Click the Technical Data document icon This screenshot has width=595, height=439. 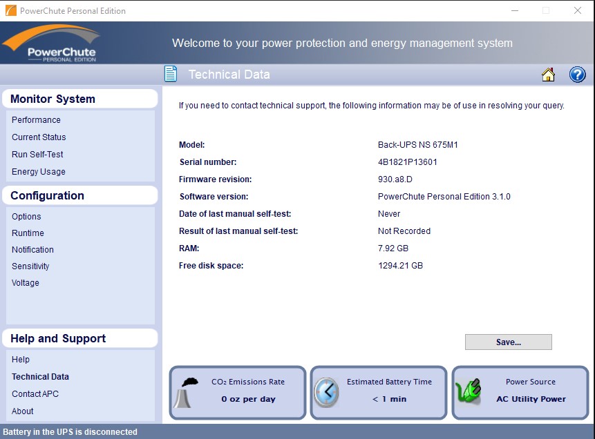tap(171, 74)
